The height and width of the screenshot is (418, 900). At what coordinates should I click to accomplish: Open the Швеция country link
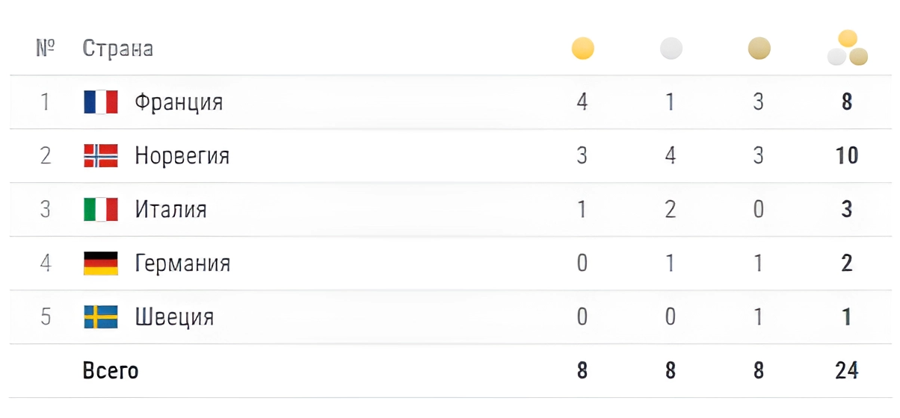pos(174,317)
